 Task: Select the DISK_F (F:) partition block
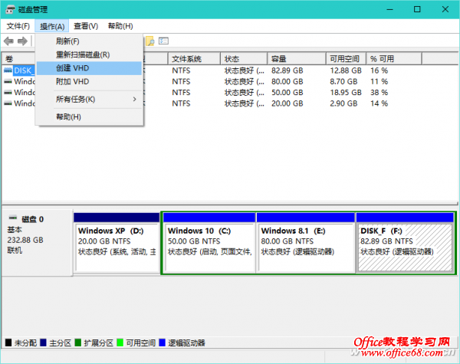click(405, 243)
